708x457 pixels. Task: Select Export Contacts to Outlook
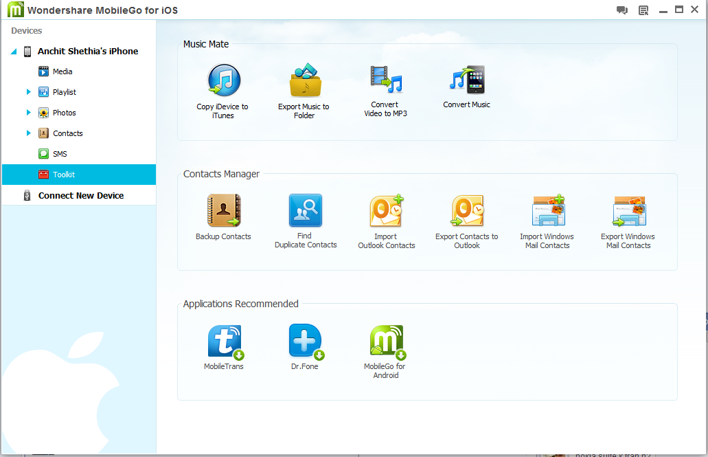(467, 221)
